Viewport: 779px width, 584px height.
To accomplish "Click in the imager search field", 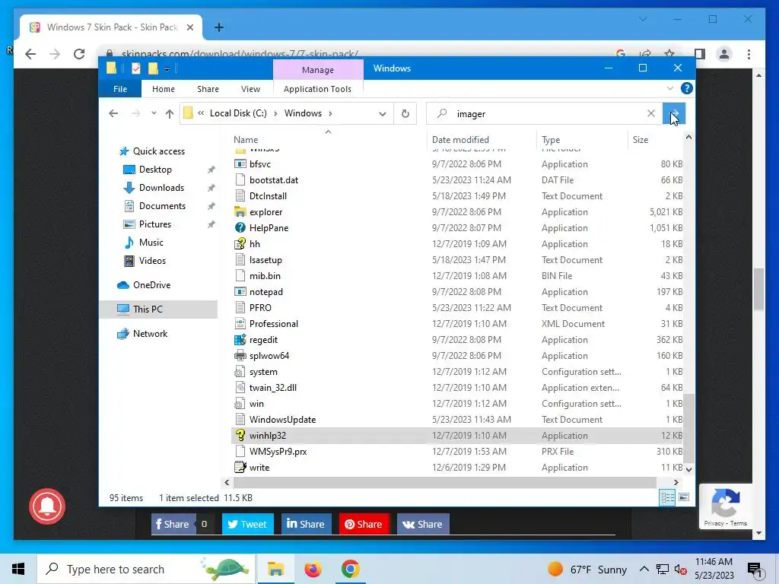I will 543,114.
